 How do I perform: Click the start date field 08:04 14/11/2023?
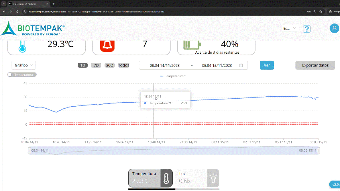coord(163,65)
